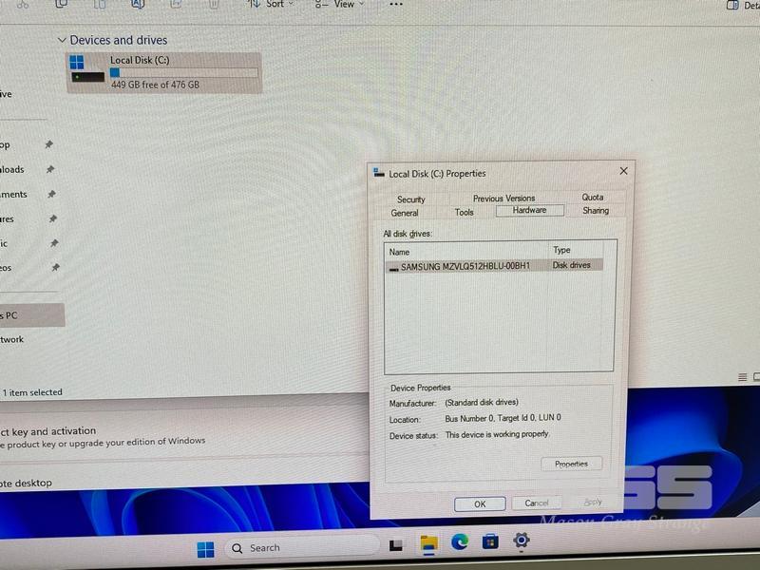Screen dimensions: 760x570
Task: Click the Name column header in disk list
Action: tap(399, 252)
